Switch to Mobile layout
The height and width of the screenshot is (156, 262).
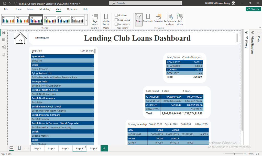[106, 20]
